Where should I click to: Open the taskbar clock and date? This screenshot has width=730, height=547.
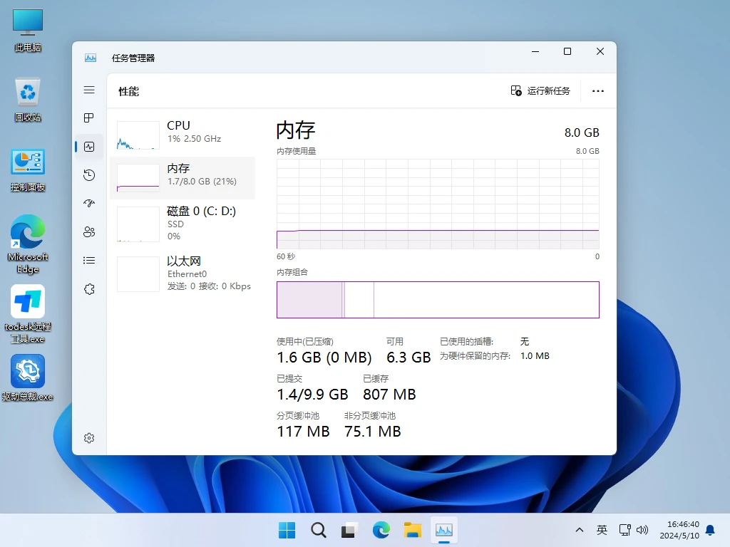[679, 530]
